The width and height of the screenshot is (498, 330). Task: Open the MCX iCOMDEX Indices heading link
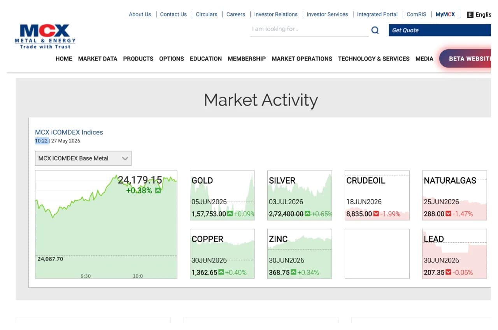(x=69, y=132)
